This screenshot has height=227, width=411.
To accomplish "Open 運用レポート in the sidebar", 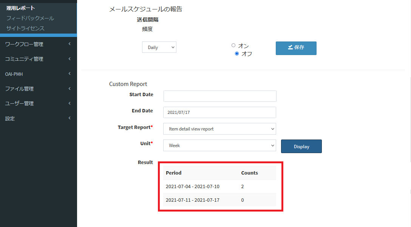I will pyautogui.click(x=21, y=8).
